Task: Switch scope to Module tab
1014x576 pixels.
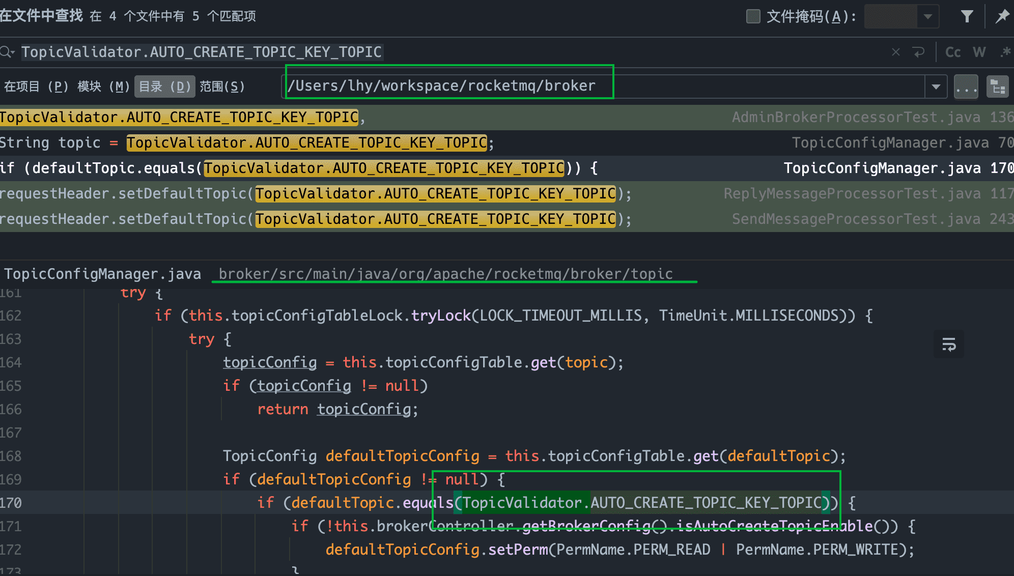Action: (x=104, y=87)
